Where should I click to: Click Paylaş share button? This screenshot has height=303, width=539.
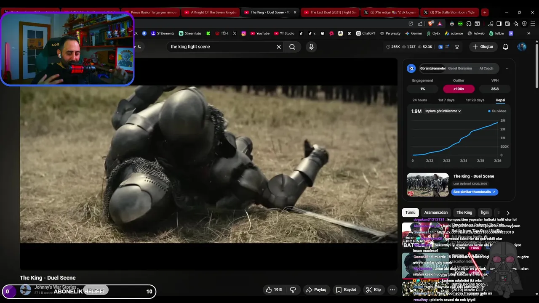pos(316,290)
